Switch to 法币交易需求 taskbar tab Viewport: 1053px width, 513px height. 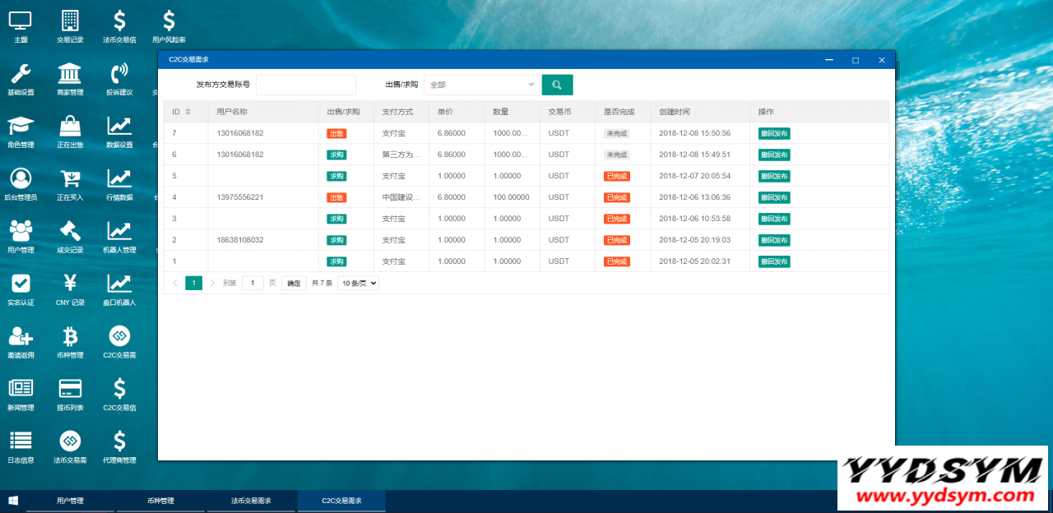point(251,501)
